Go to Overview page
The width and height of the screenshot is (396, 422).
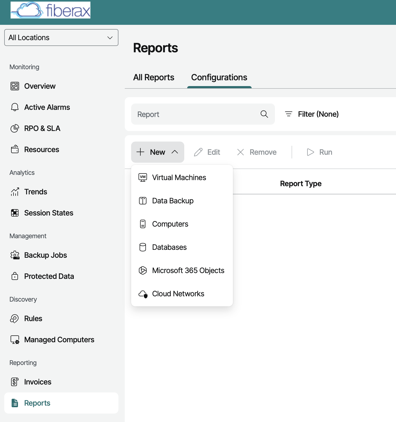tap(61, 86)
